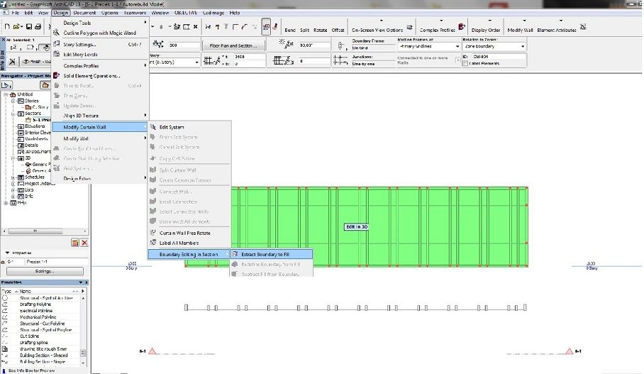Open Solid Element Operations from Design menu
Viewport: 644px width, 374px height.
[91, 75]
